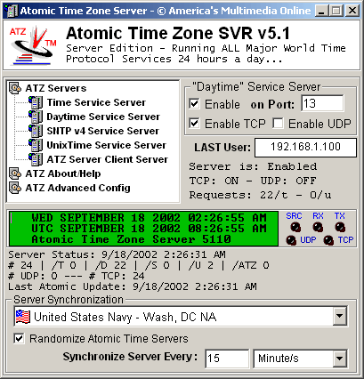
Task: Open the Minute/s interval unit dropdown arrow
Action: 340,359
